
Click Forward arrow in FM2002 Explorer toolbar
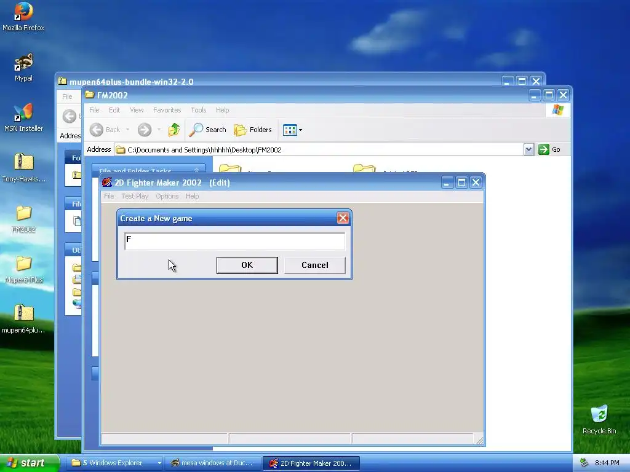(x=145, y=130)
